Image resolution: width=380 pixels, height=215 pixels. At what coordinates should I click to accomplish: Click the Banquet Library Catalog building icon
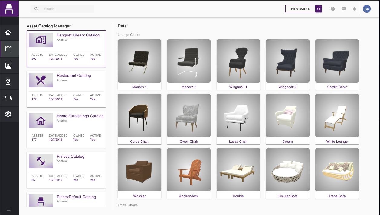tap(41, 40)
